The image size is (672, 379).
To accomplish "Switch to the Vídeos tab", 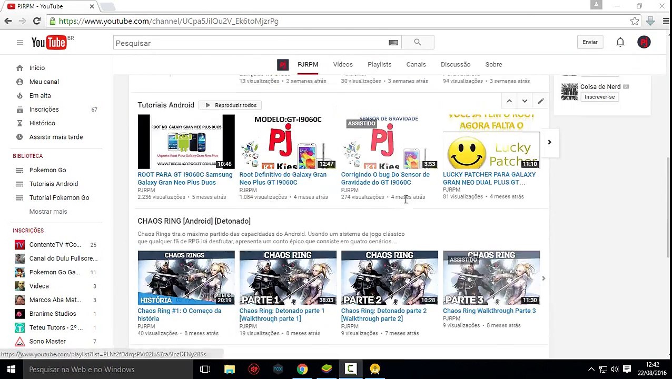I will click(x=343, y=64).
